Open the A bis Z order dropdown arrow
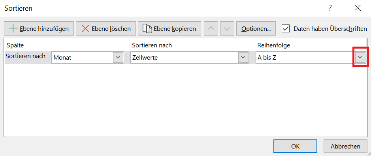This screenshot has width=371, height=156. click(360, 57)
